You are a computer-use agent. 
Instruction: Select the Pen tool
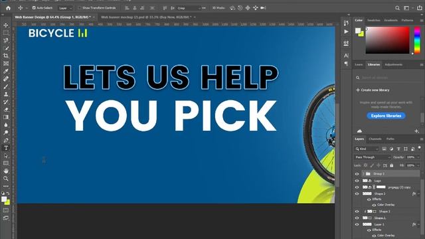tap(6, 140)
